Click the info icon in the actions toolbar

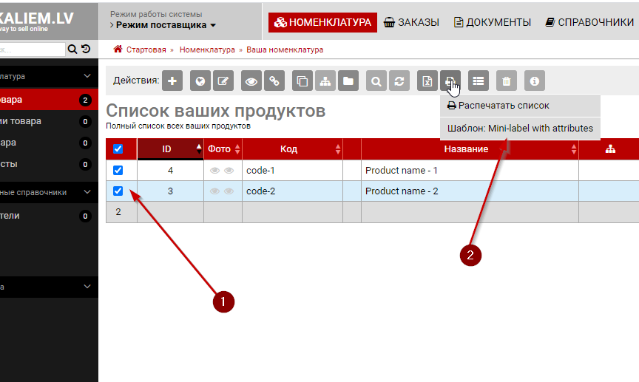[535, 81]
